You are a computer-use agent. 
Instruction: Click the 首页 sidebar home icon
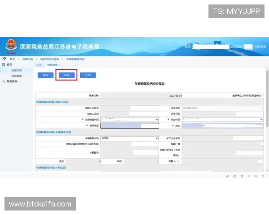4,64
